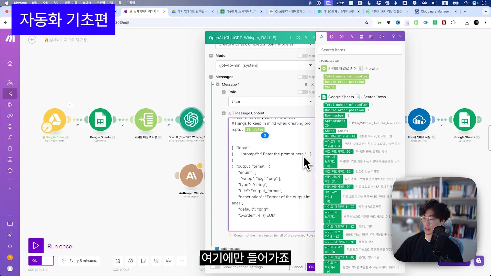This screenshot has width=491, height=276.
Task: Open Keys in sidebar
Action: [x=10, y=137]
